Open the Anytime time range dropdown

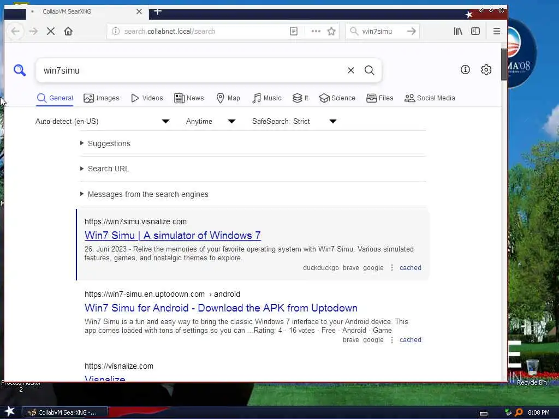211,122
